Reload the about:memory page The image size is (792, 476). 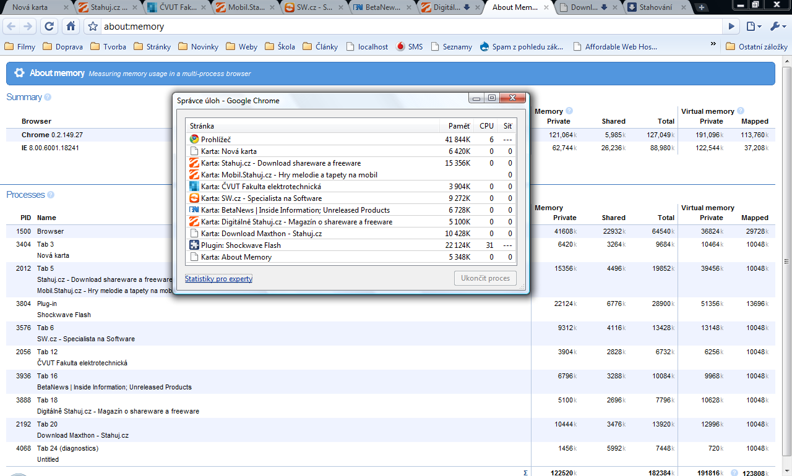(x=50, y=27)
